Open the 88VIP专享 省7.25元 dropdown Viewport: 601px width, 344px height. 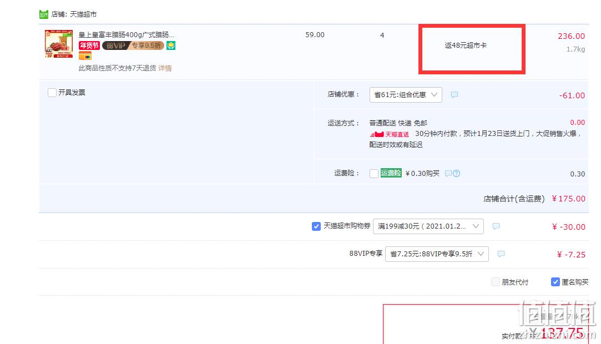click(x=437, y=254)
